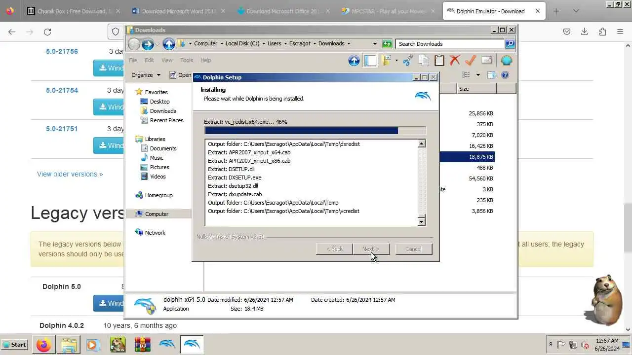Open the File menu in Downloads window
This screenshot has height=355, width=632.
[133, 60]
